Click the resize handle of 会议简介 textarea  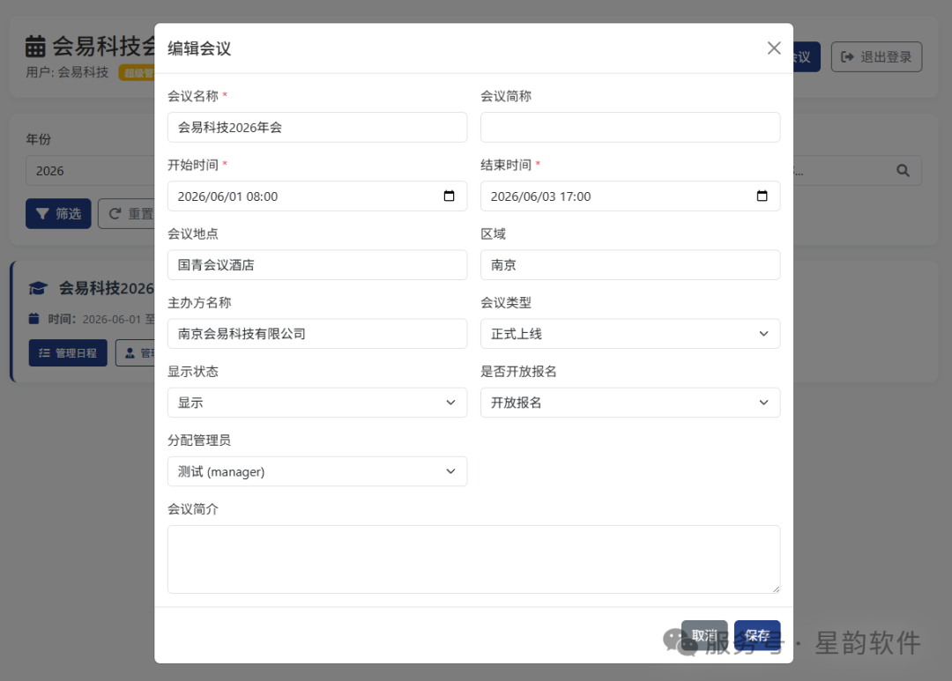pos(776,588)
